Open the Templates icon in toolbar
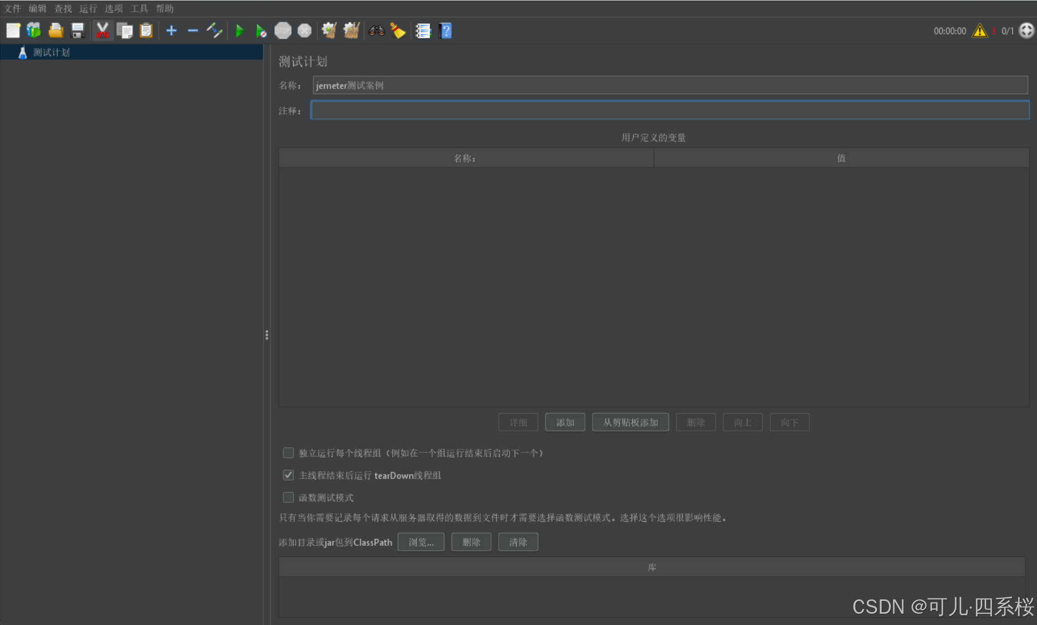The width and height of the screenshot is (1037, 625). coord(34,31)
